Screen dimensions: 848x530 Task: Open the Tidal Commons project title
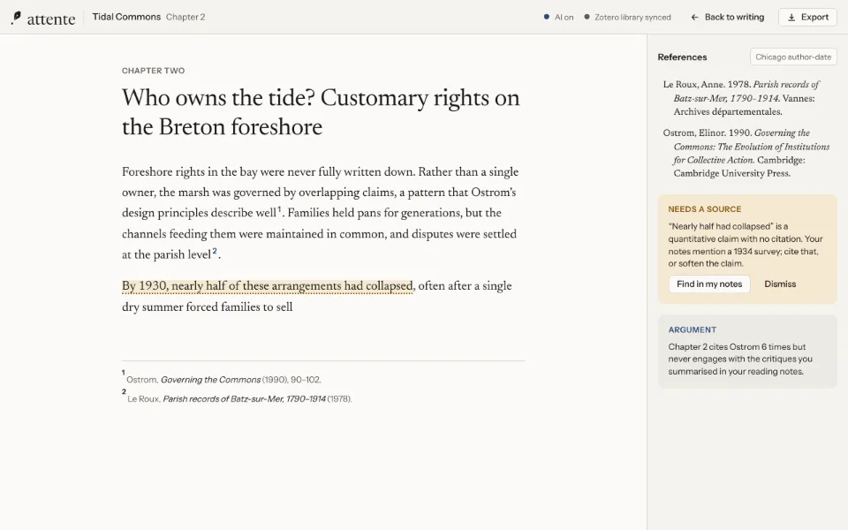126,17
